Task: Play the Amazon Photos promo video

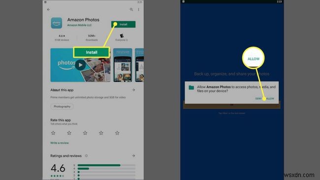Action: pyautogui.click(x=80, y=65)
